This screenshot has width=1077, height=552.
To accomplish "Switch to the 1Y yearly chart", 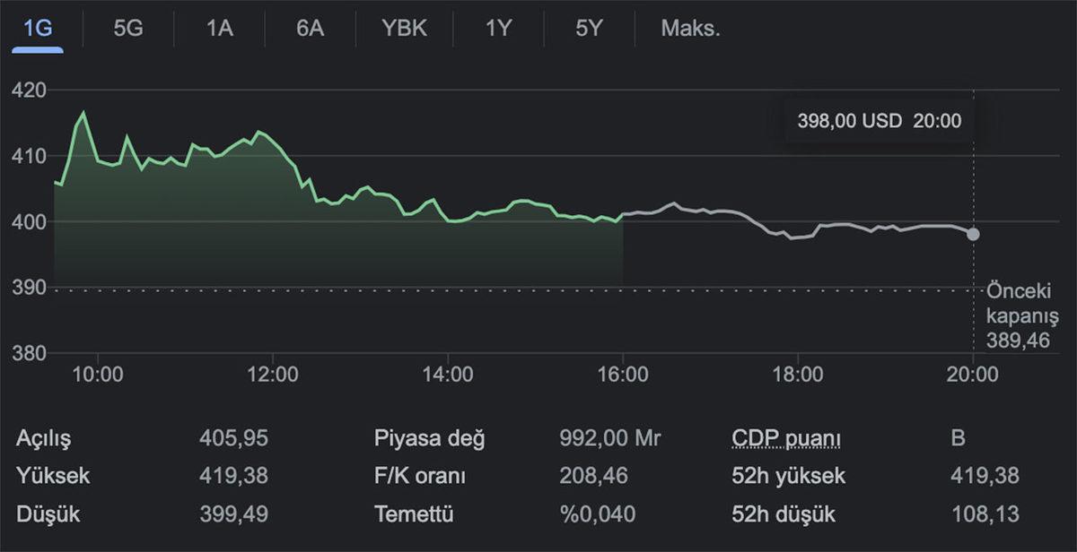I will point(499,28).
